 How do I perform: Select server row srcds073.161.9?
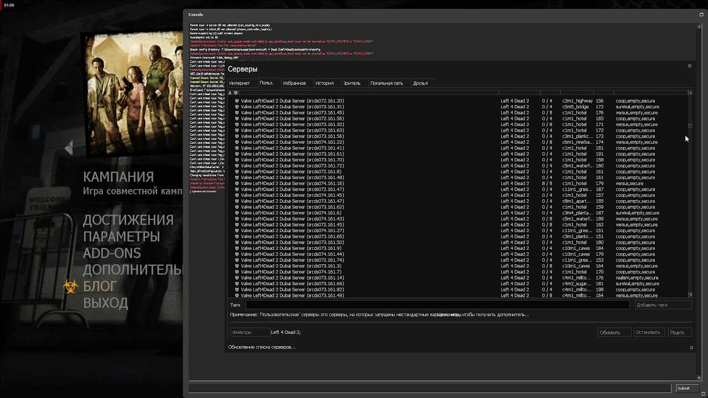(x=459, y=248)
